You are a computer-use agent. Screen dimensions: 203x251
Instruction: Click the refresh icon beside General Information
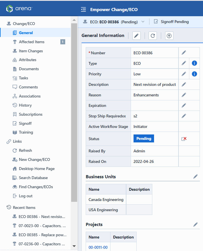pyautogui.click(x=153, y=36)
